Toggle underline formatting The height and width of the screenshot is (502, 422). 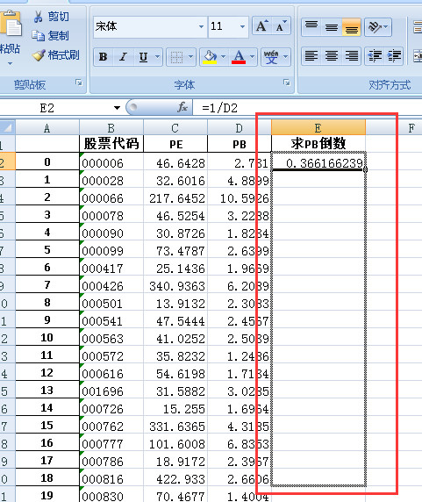point(143,57)
